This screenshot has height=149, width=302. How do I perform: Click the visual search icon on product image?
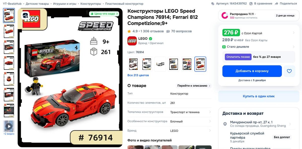click(x=26, y=16)
